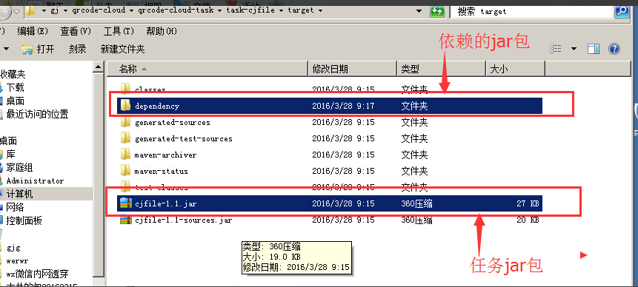The height and width of the screenshot is (287, 638).
Task: Select the dependency folder icon
Action: (126, 106)
